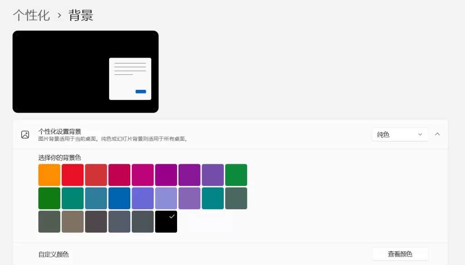Select the crimson pink swatch in the top row
The height and width of the screenshot is (265, 465).
pos(119,174)
